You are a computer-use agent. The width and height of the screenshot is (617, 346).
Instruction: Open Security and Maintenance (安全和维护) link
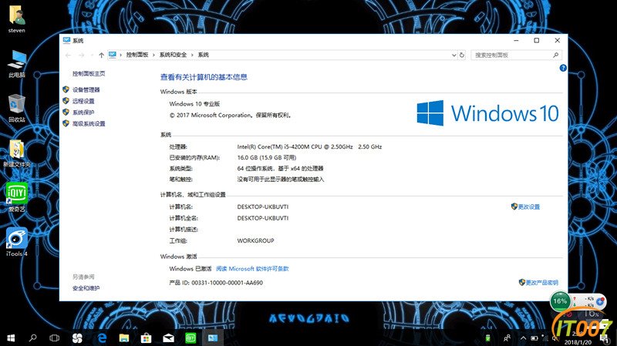[x=86, y=288]
